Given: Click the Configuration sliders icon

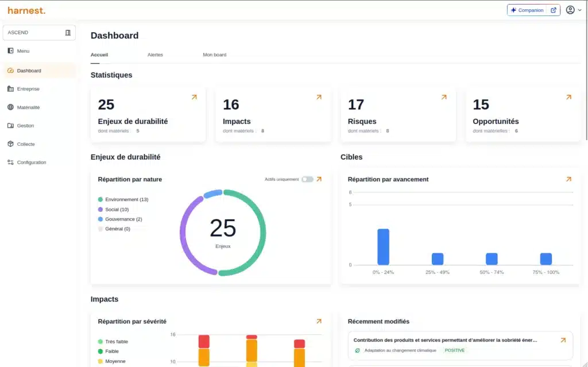Looking at the screenshot, I should coord(10,163).
